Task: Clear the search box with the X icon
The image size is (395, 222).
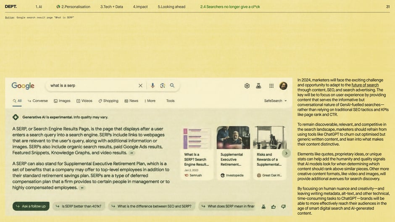Action: [x=140, y=86]
